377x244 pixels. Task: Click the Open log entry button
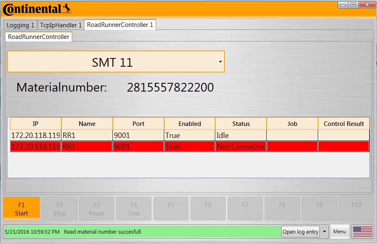[300, 232]
